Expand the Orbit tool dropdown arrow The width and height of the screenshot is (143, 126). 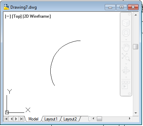(x=126, y=77)
